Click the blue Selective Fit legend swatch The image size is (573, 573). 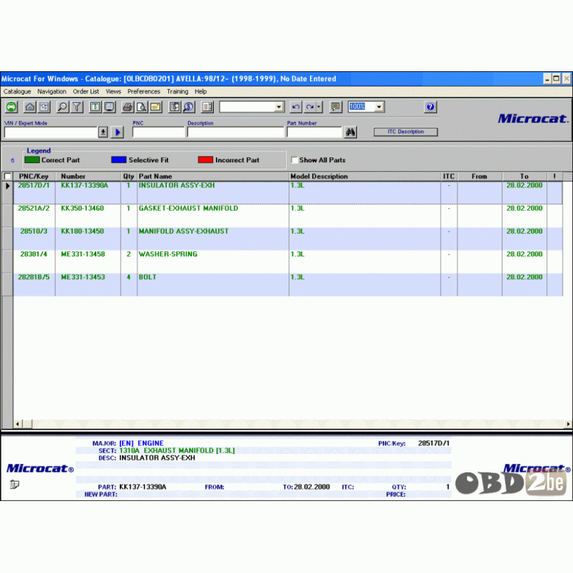(x=119, y=160)
